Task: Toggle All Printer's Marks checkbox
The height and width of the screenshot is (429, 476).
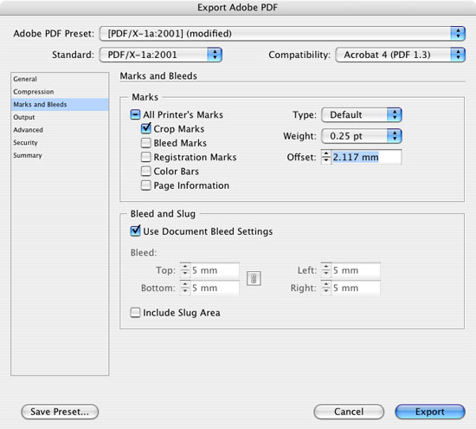Action: click(x=135, y=114)
